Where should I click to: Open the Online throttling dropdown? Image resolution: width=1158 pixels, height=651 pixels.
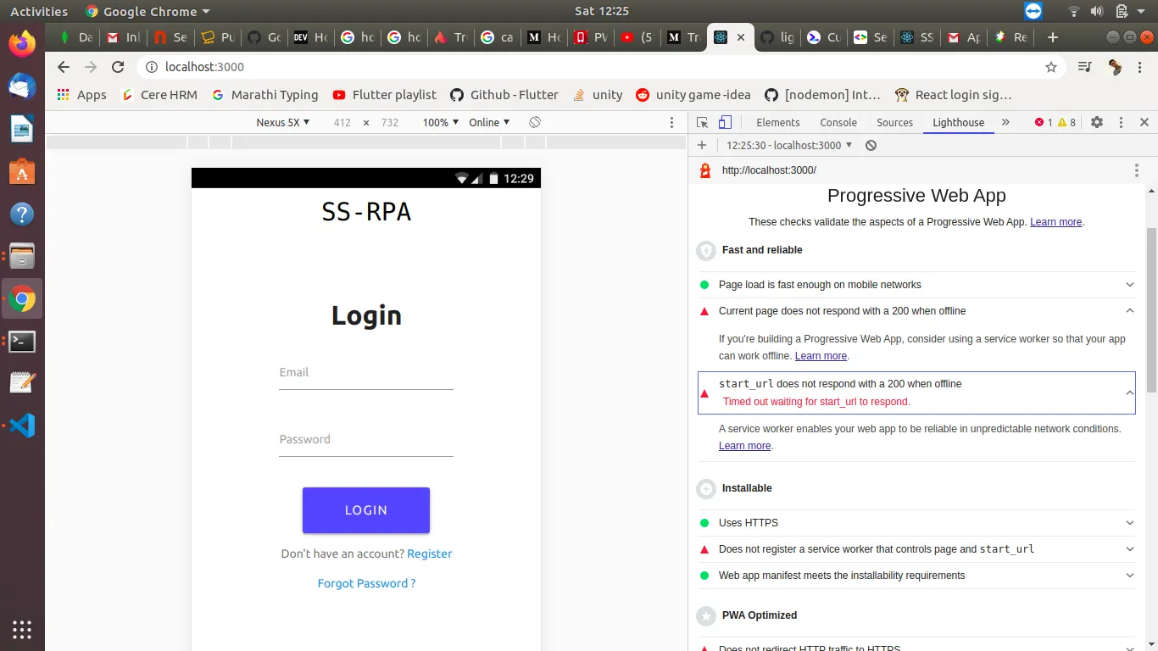489,122
